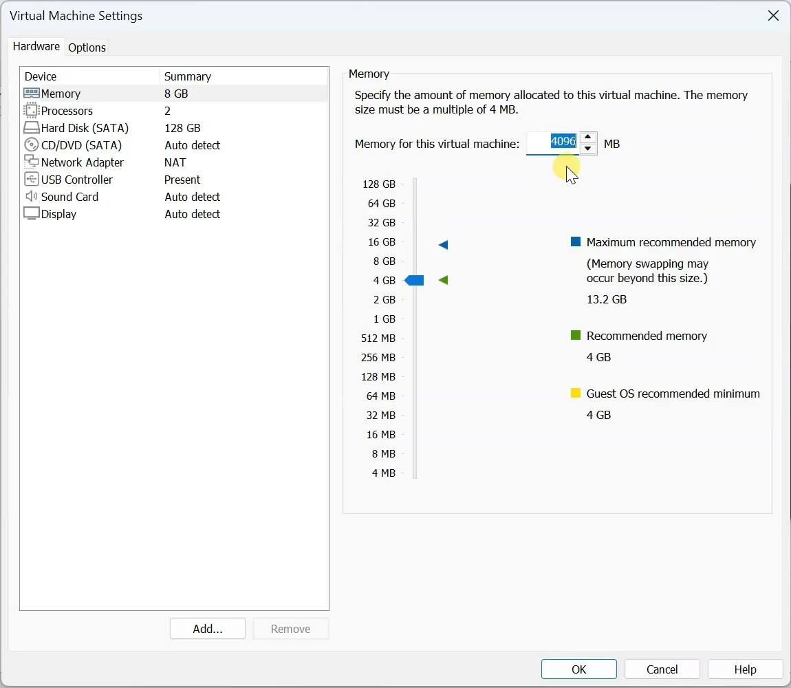791x688 pixels.
Task: Click the Sound Card speaker icon
Action: pos(31,196)
